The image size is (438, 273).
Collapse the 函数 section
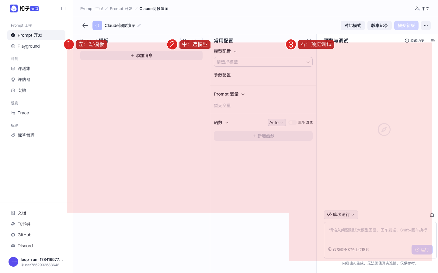pyautogui.click(x=227, y=123)
